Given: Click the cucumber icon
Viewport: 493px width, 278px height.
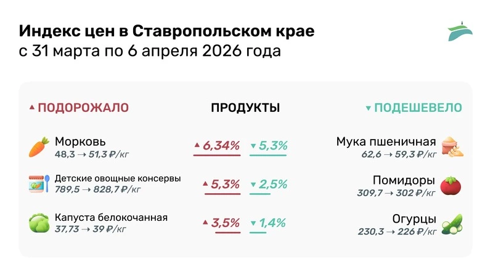Looking at the screenshot, I should coord(452,224).
